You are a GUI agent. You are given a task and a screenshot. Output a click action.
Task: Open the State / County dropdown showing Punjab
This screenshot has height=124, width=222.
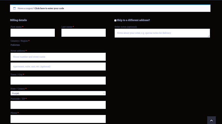[58, 93]
